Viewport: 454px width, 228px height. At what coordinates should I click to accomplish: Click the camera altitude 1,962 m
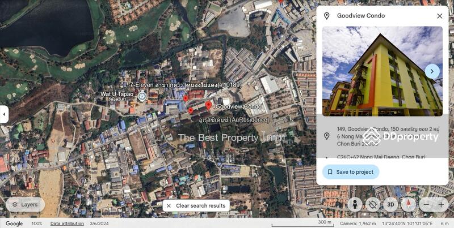[358, 223]
